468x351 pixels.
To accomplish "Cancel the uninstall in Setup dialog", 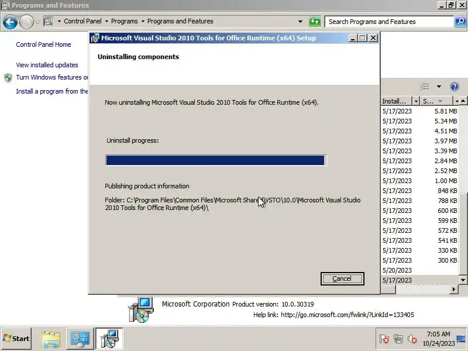I will click(x=342, y=278).
